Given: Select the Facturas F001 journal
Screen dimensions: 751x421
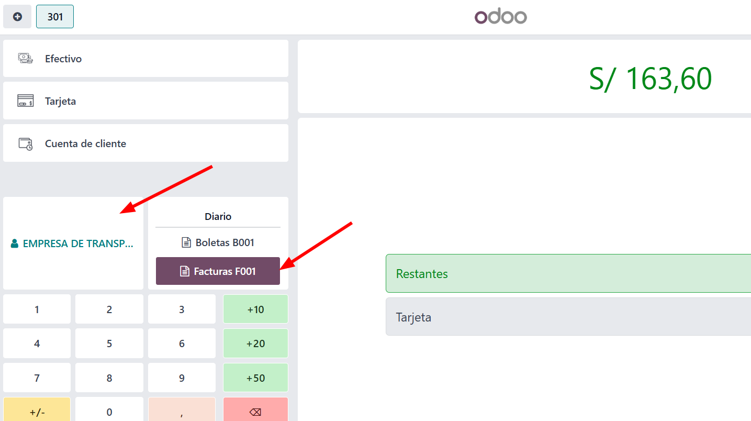Looking at the screenshot, I should pos(218,271).
